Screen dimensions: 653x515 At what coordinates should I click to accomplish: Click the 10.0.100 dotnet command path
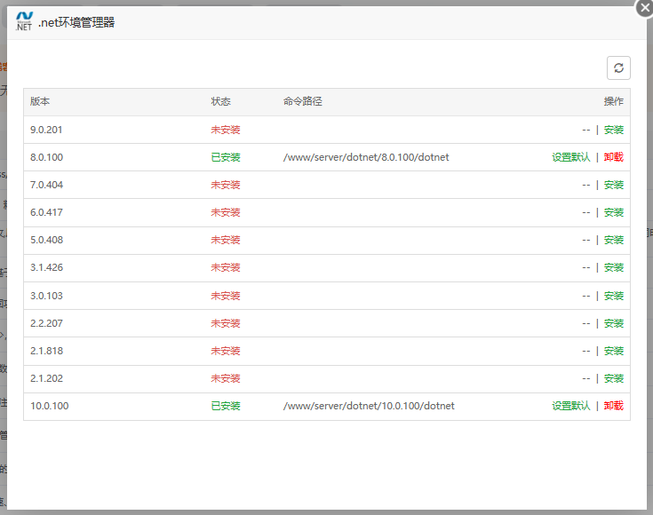point(368,406)
